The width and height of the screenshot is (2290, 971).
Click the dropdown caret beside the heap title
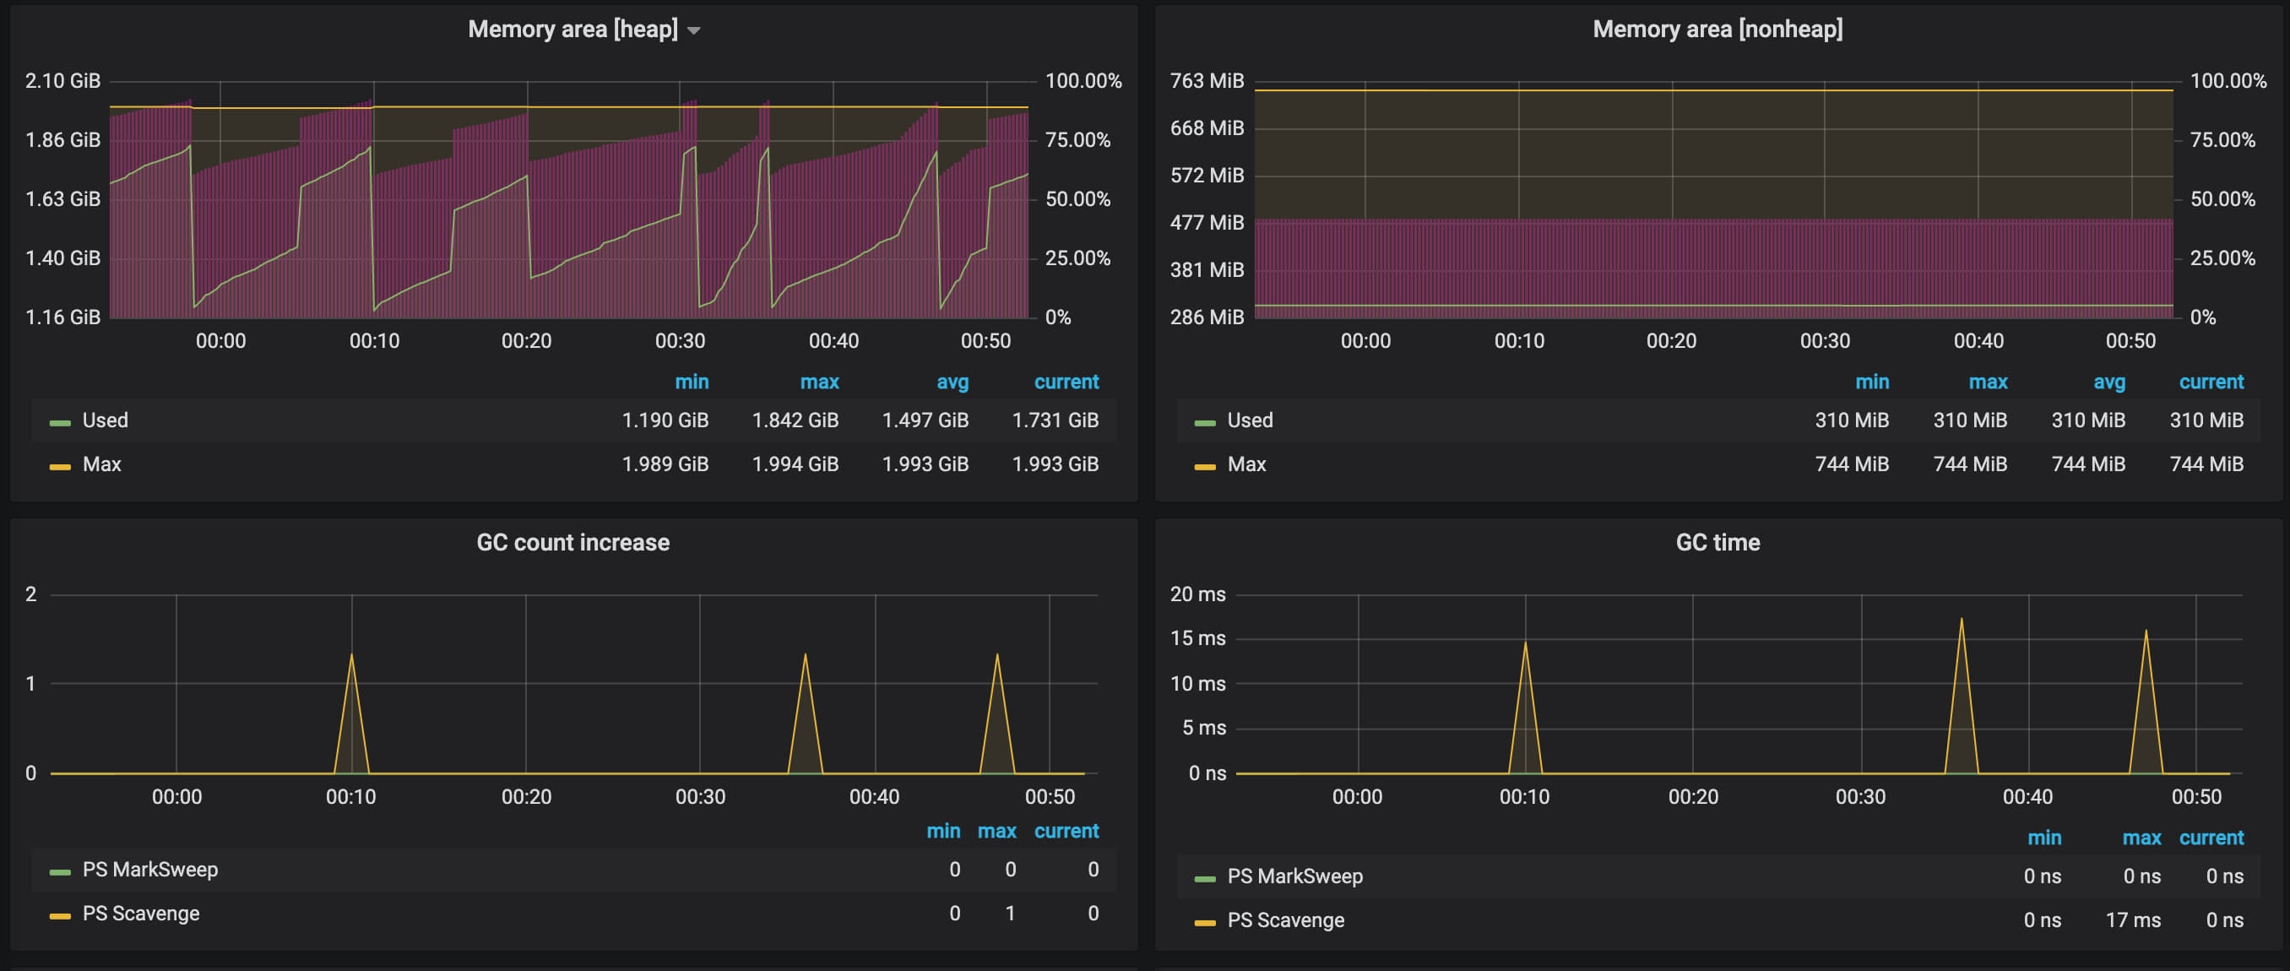tap(694, 31)
